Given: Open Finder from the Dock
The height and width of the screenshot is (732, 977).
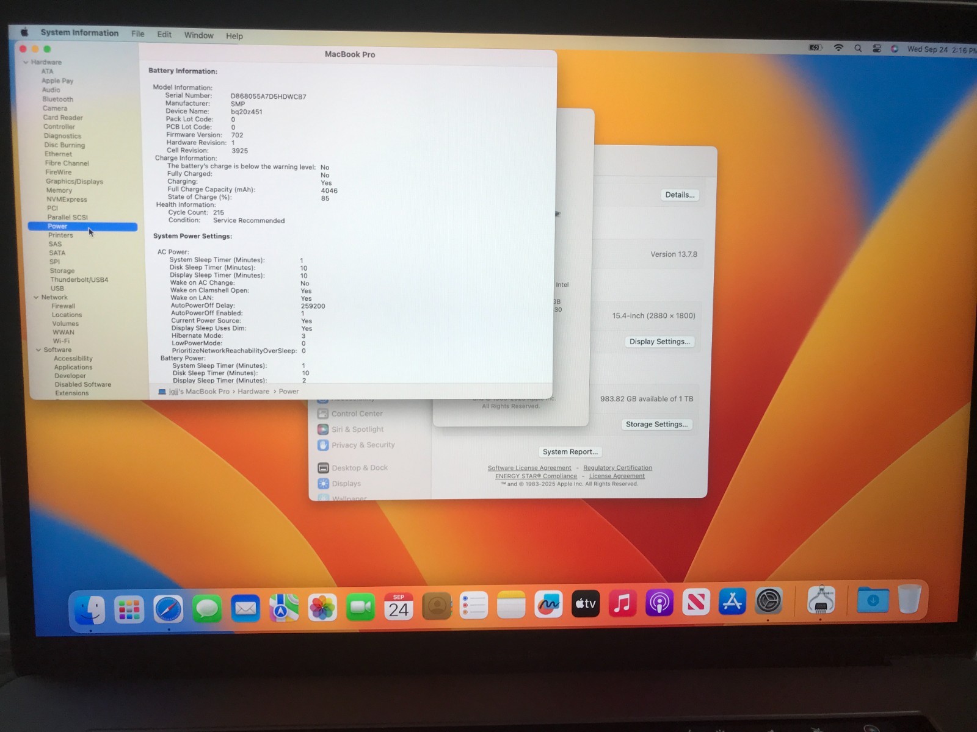Looking at the screenshot, I should pos(90,609).
